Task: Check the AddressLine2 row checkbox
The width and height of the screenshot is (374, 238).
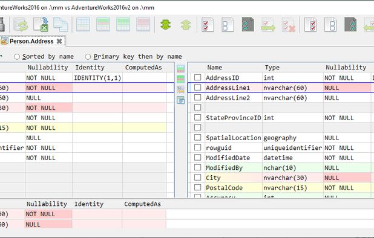Action: [x=197, y=97]
